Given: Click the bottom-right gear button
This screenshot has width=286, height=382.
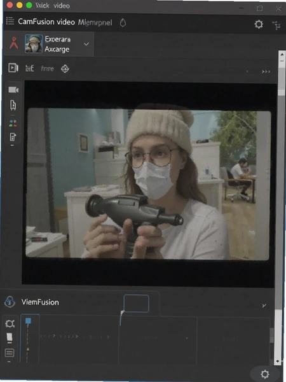Looking at the screenshot, I should point(265,374).
